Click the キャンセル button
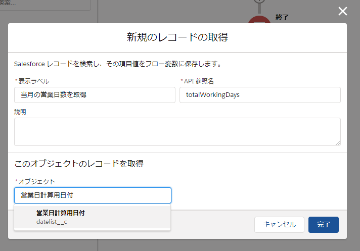360x251 pixels. point(279,225)
